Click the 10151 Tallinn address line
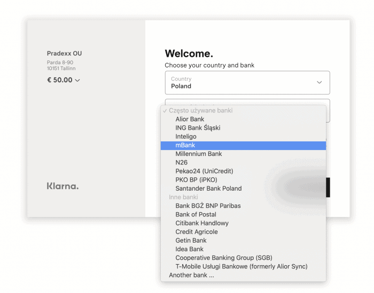This screenshot has height=293, width=374. [x=61, y=69]
